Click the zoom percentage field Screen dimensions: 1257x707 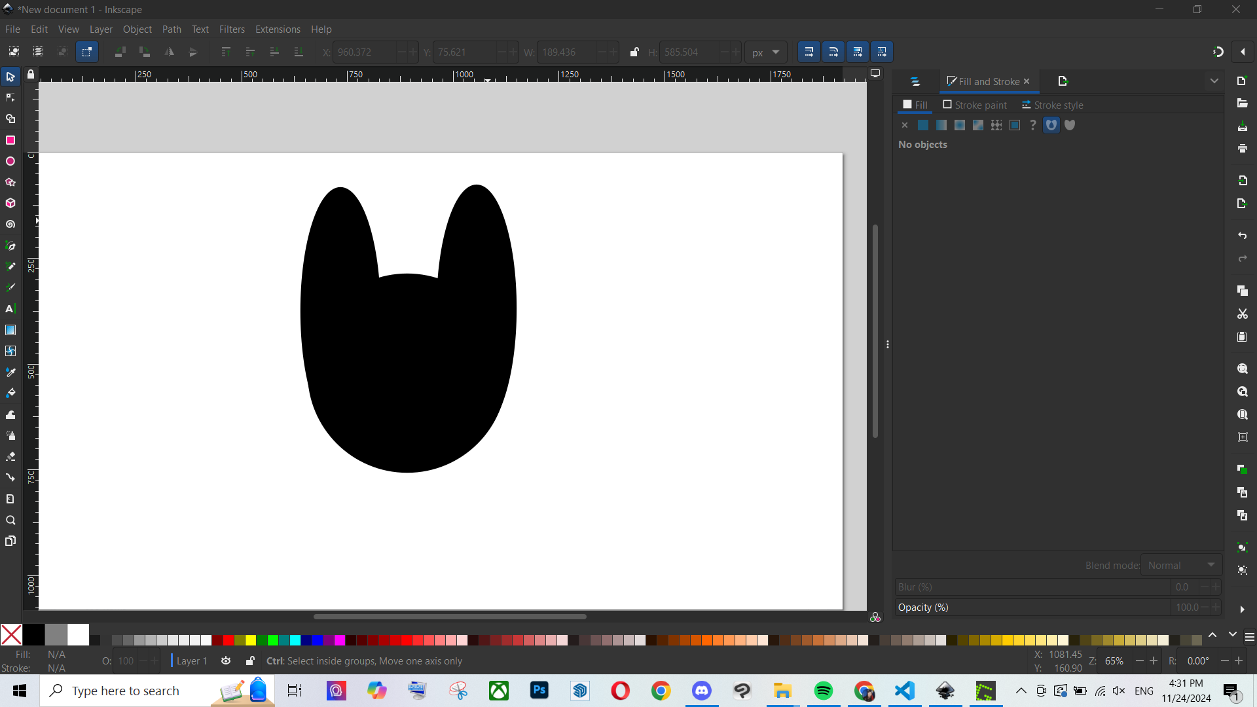pos(1115,661)
